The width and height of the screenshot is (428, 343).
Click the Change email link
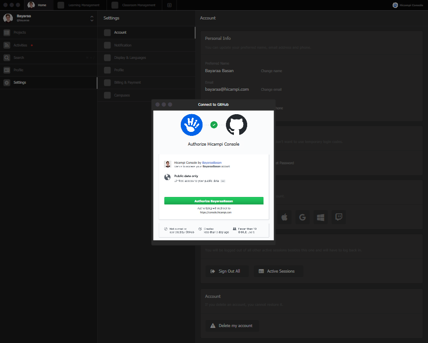tap(271, 89)
